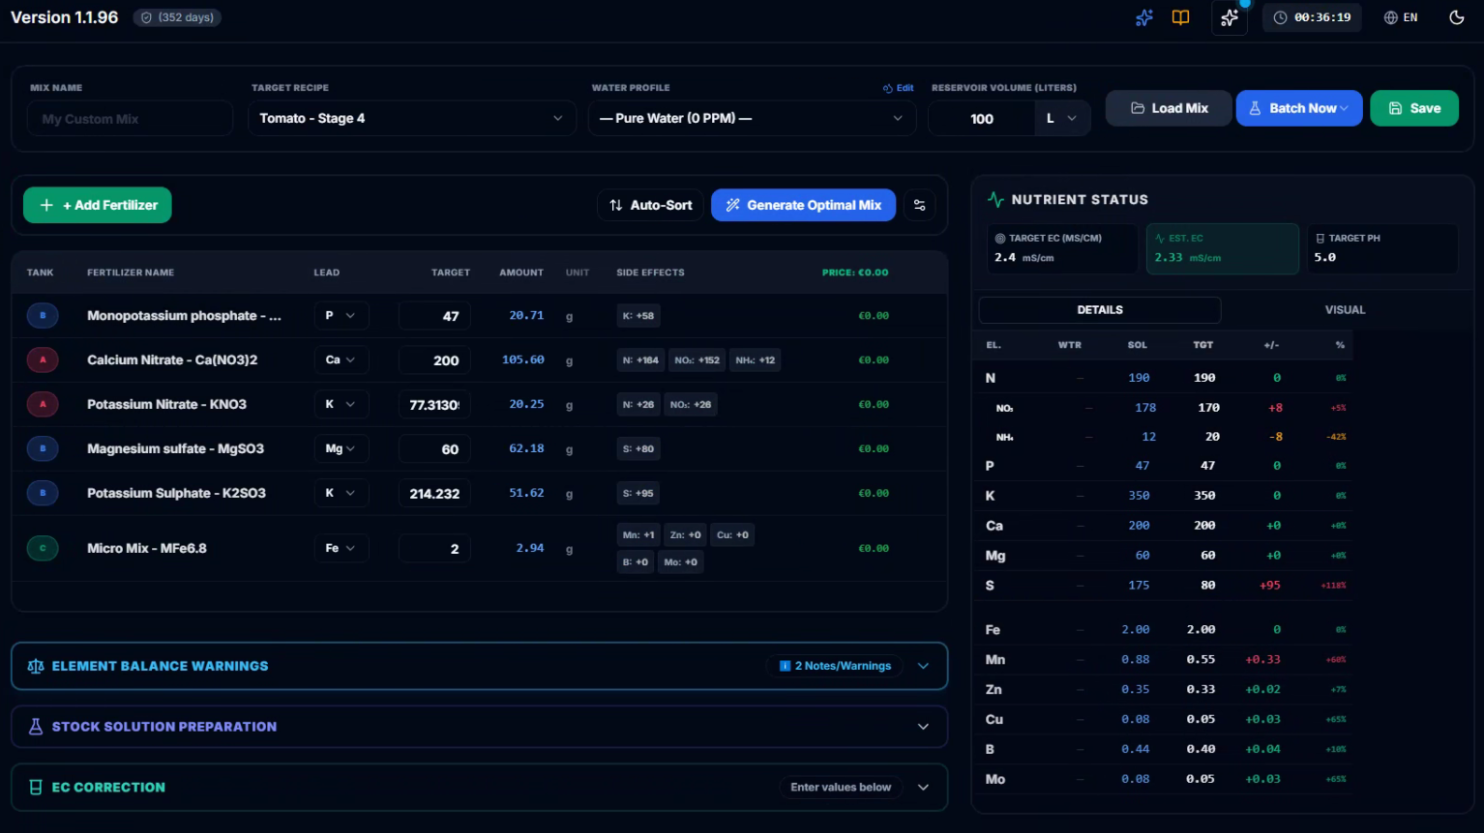The width and height of the screenshot is (1484, 833).
Task: Open lead element dropdown for Micro Mix
Action: (x=341, y=549)
